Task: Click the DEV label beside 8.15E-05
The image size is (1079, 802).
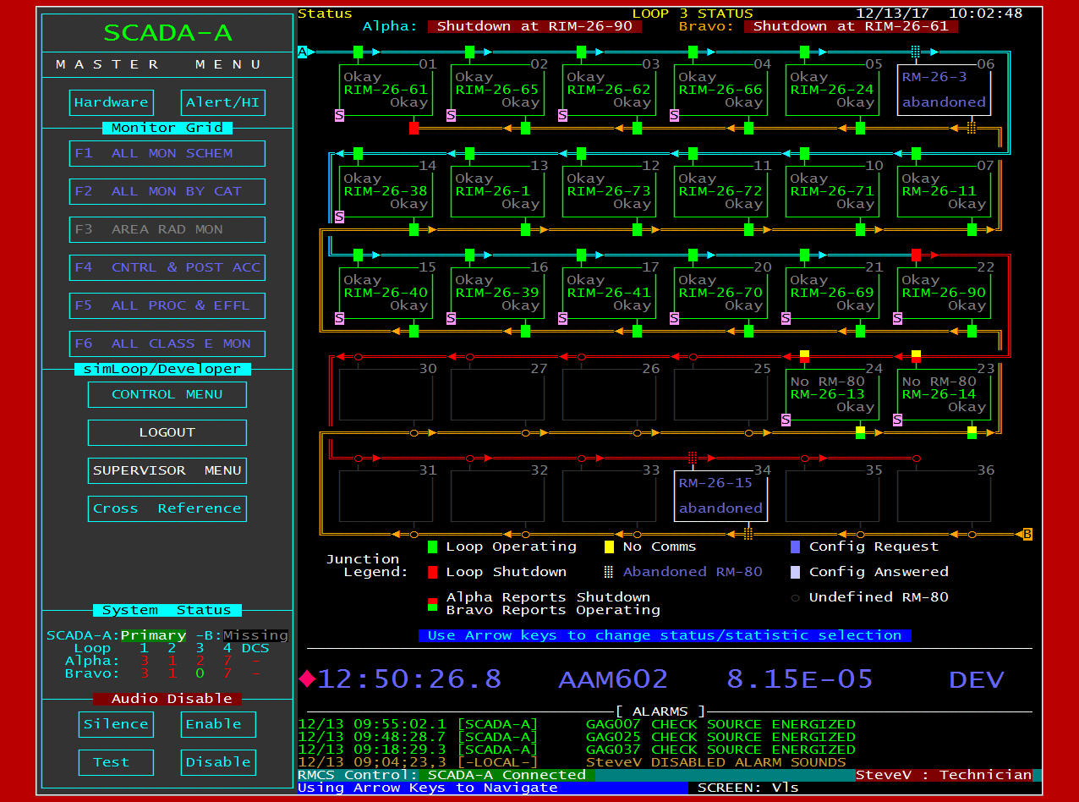Action: pyautogui.click(x=977, y=679)
